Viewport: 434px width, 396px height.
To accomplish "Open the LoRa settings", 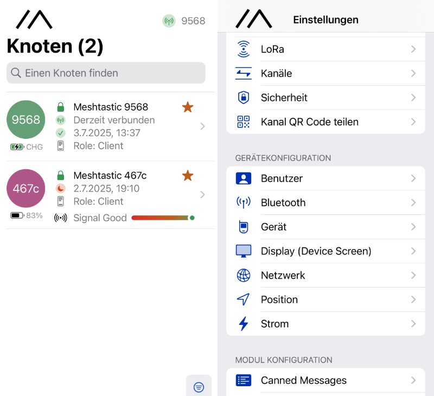I will [x=325, y=49].
